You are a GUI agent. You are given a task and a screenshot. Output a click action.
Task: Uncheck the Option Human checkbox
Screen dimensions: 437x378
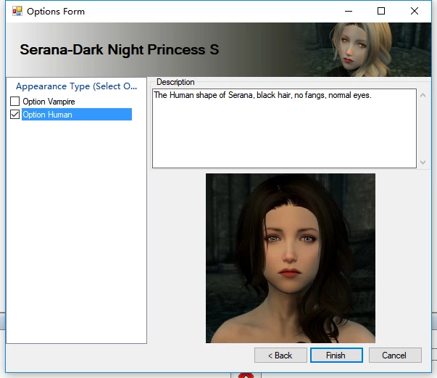coord(14,115)
